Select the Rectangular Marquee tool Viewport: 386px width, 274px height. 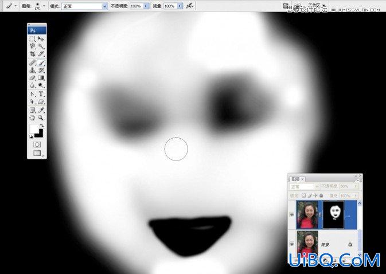pyautogui.click(x=33, y=39)
